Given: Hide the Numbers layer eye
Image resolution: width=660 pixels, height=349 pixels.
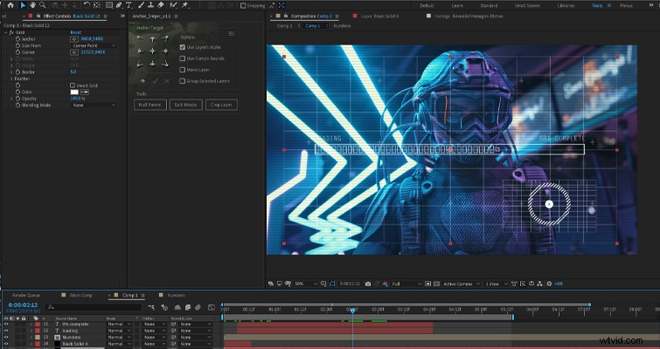Looking at the screenshot, I should coord(6,338).
